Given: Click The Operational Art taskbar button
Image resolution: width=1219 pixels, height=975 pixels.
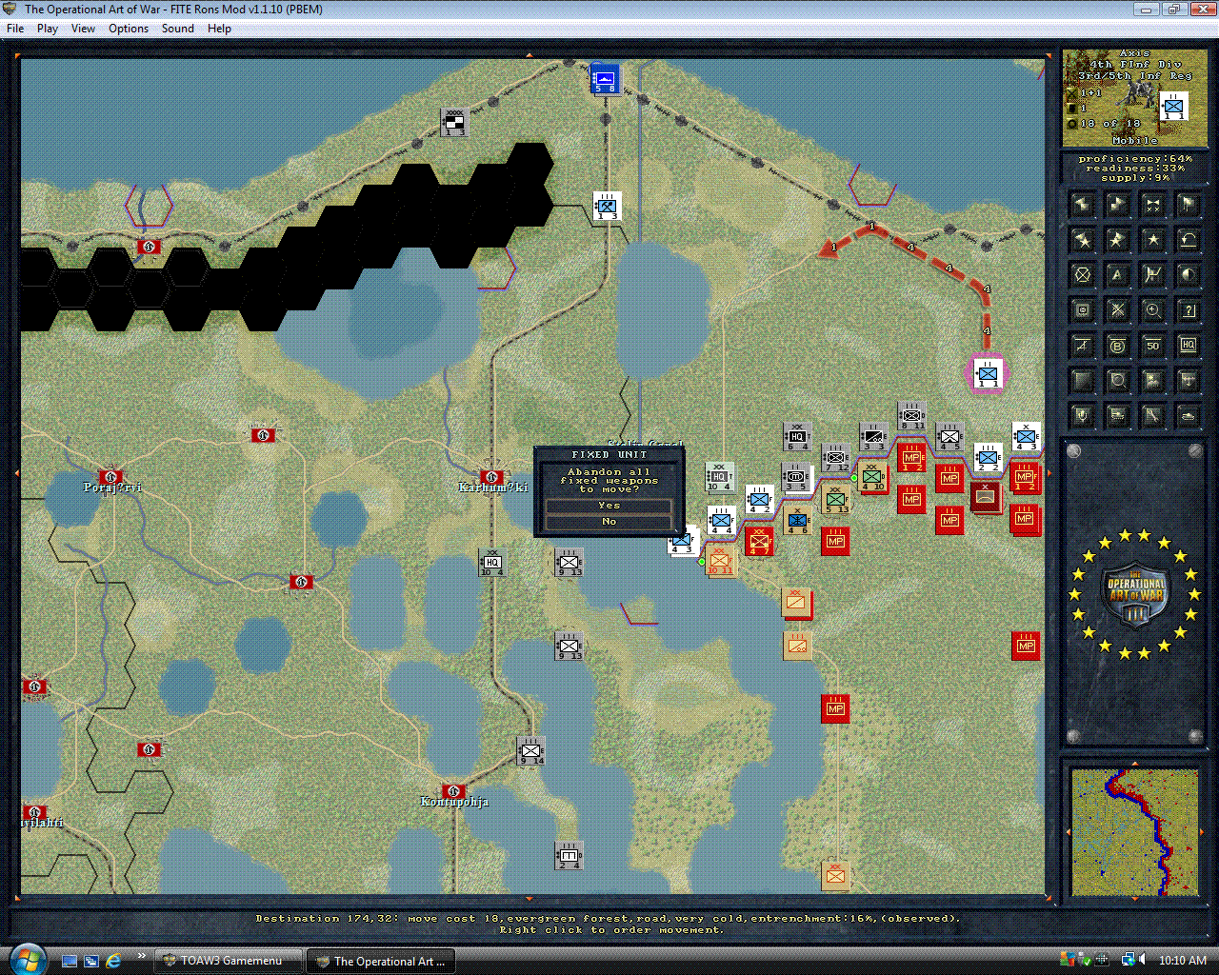Looking at the screenshot, I should tap(380, 961).
